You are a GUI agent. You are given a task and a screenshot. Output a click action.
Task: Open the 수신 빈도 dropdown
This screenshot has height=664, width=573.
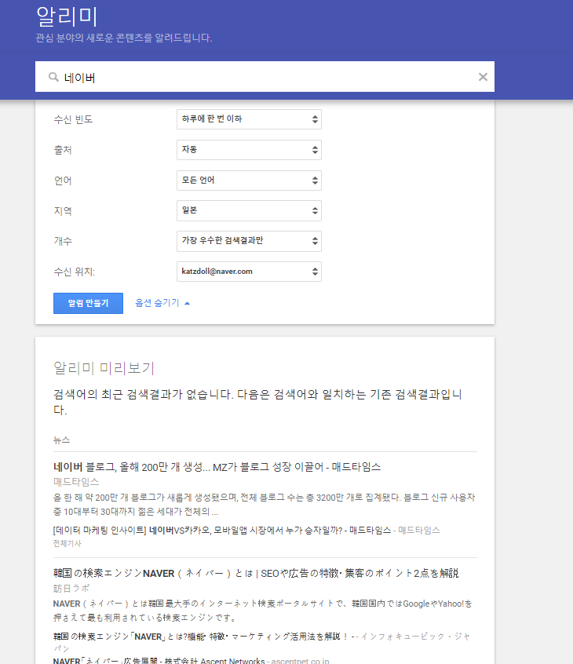point(249,119)
